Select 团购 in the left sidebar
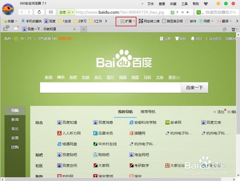Viewport: 240px width, 181px height. [x=15, y=147]
